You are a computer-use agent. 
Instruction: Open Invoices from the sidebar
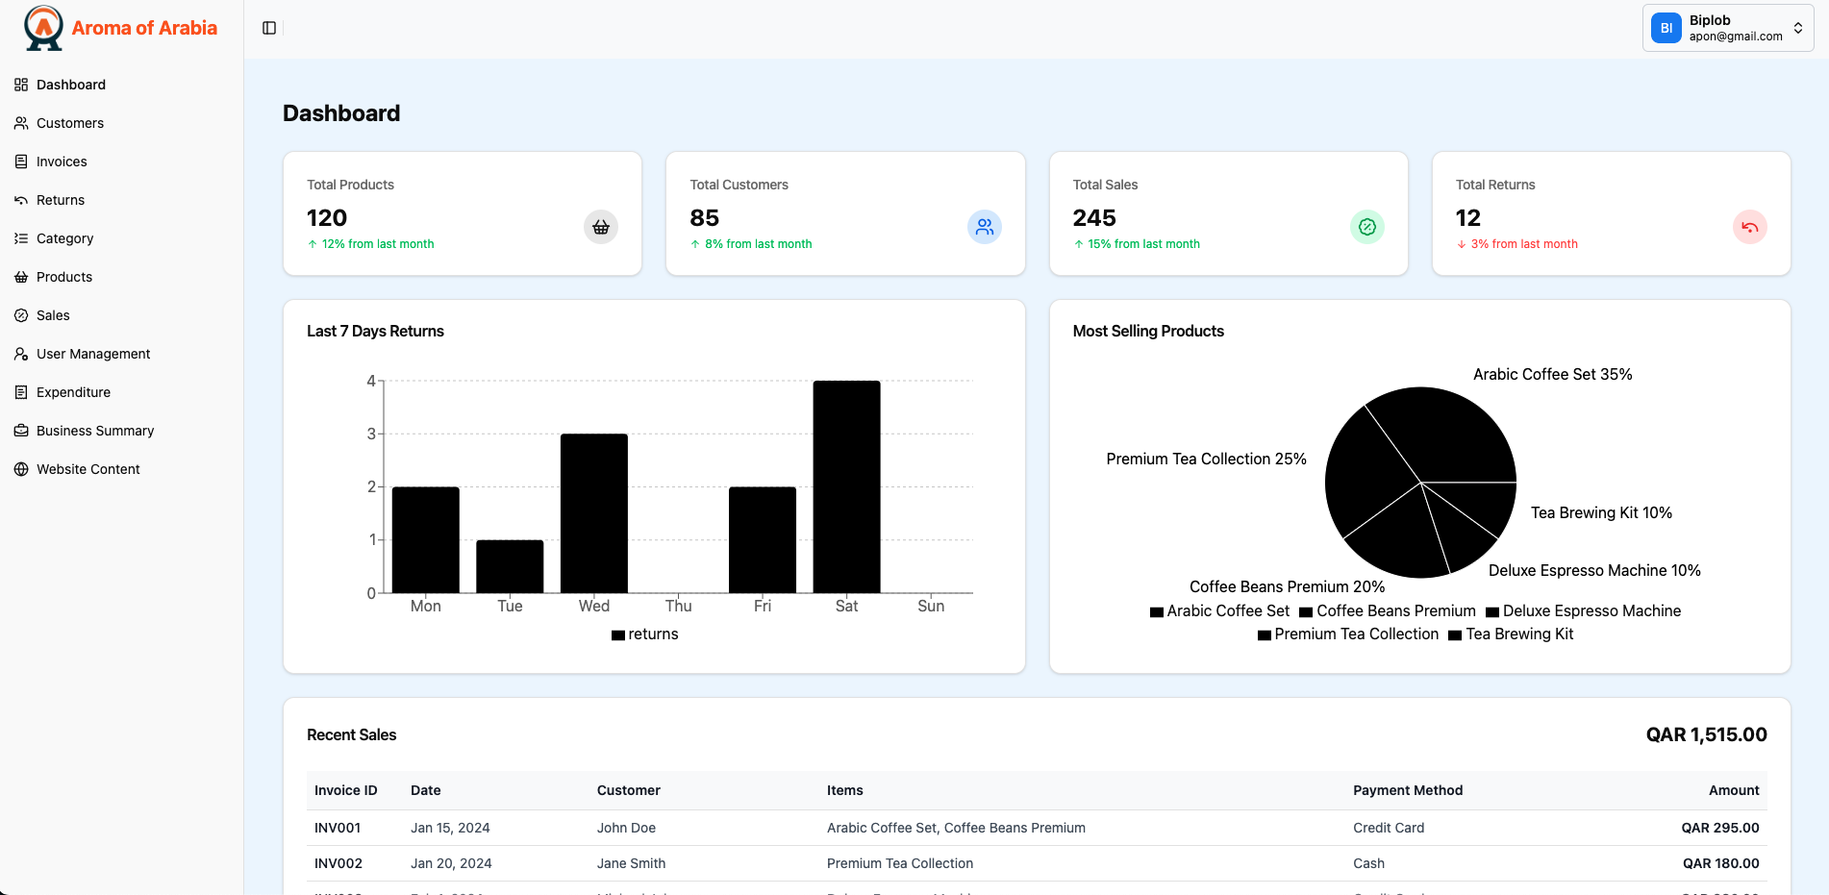62,162
